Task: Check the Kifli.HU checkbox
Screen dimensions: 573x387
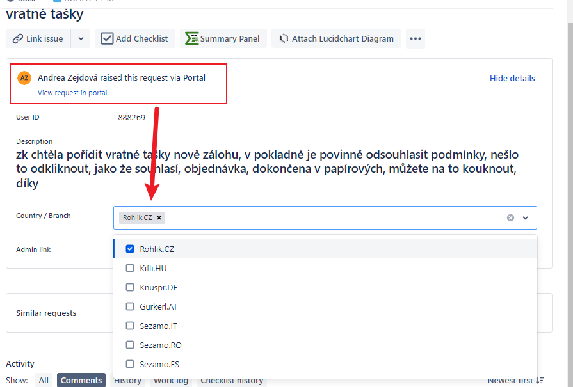Action: pyautogui.click(x=130, y=269)
